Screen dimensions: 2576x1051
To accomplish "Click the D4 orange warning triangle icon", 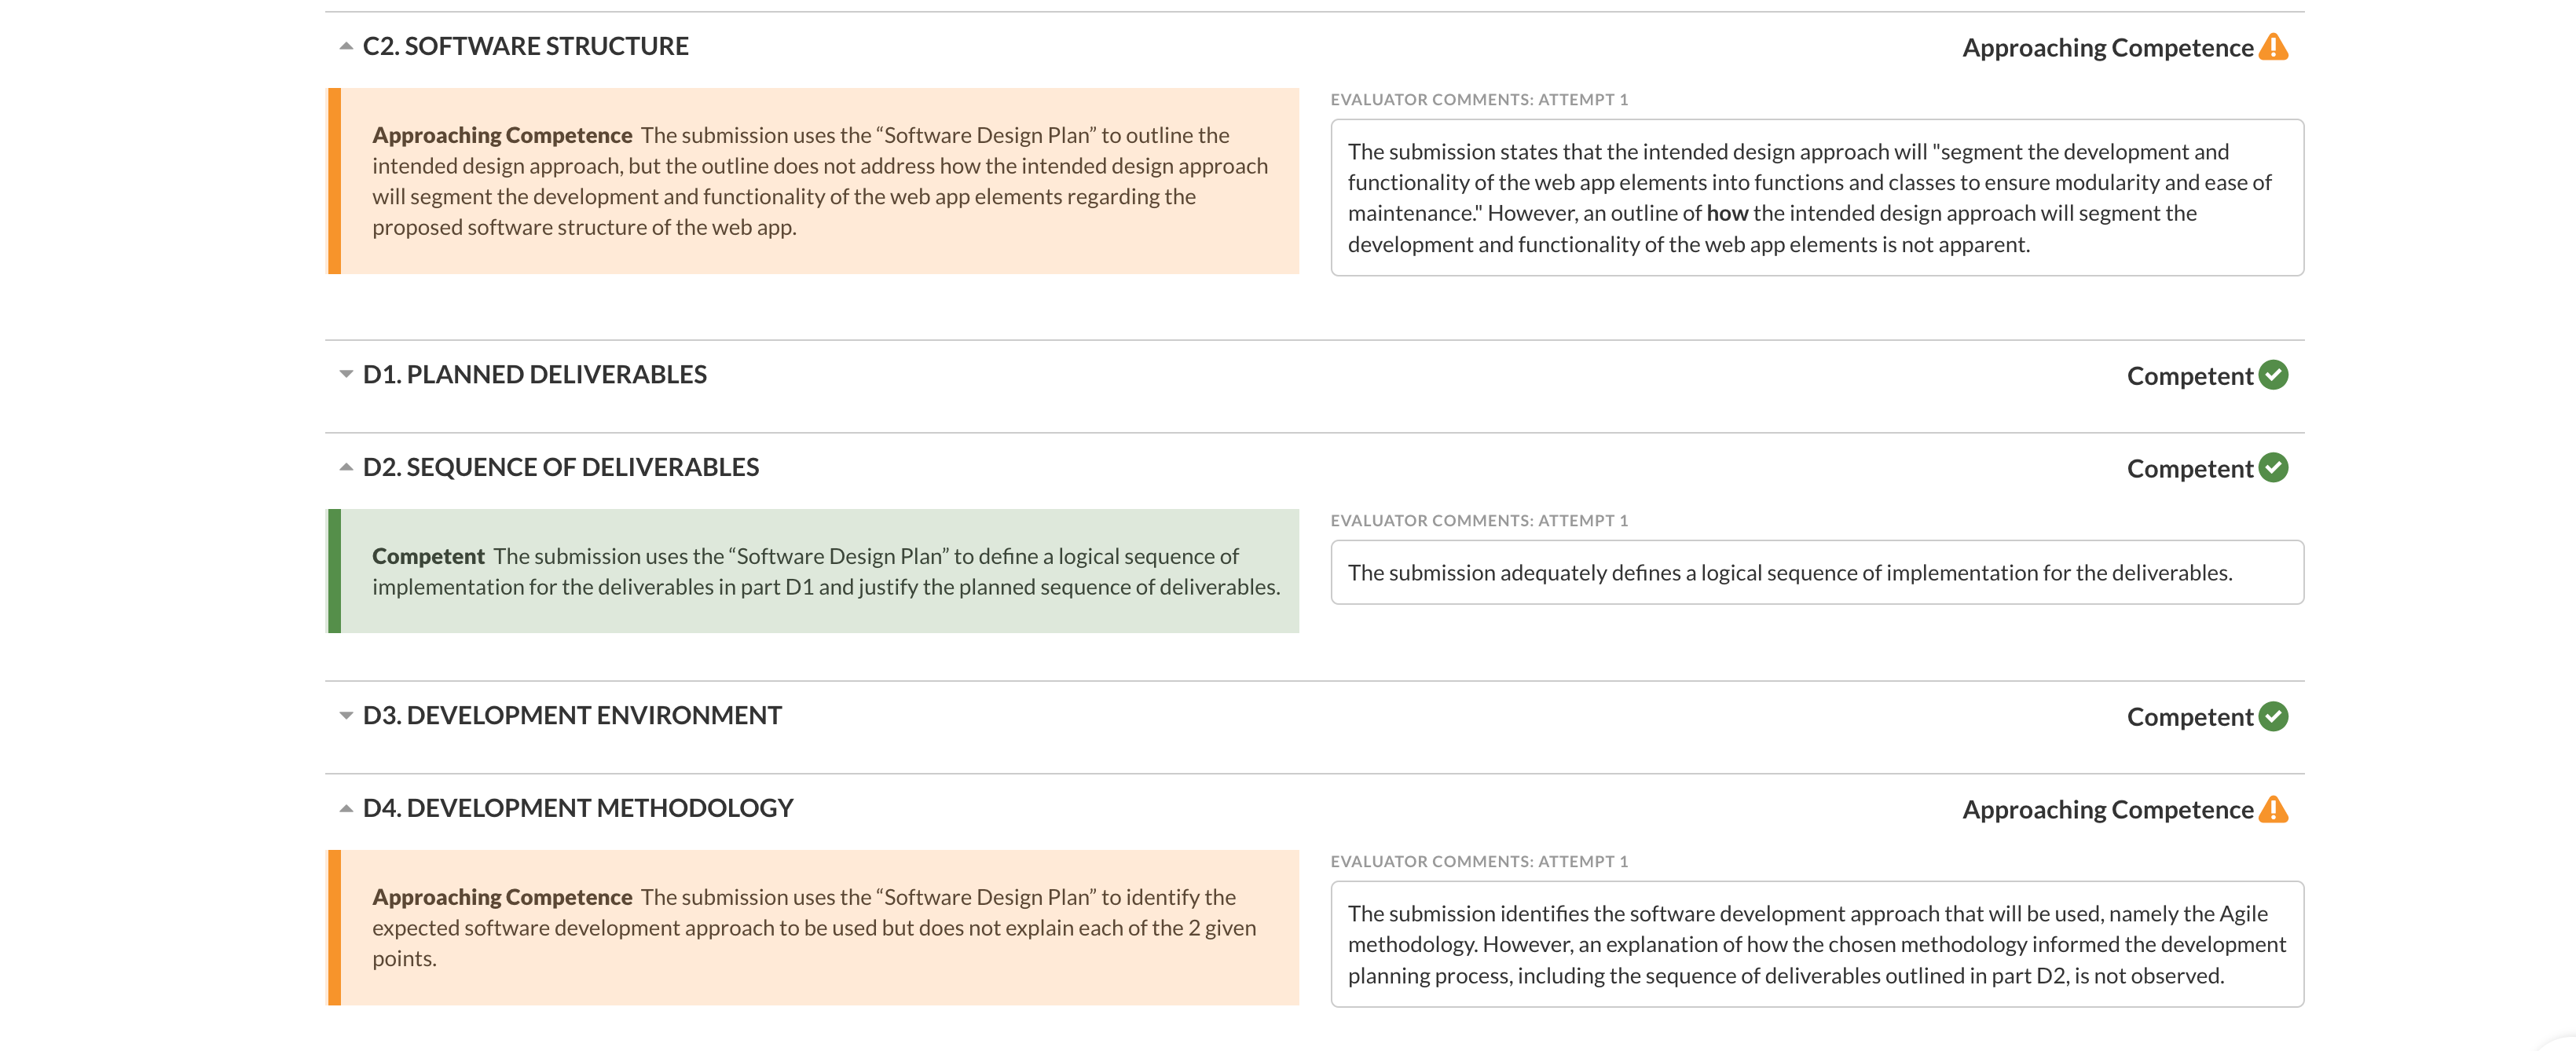I will (x=2272, y=809).
